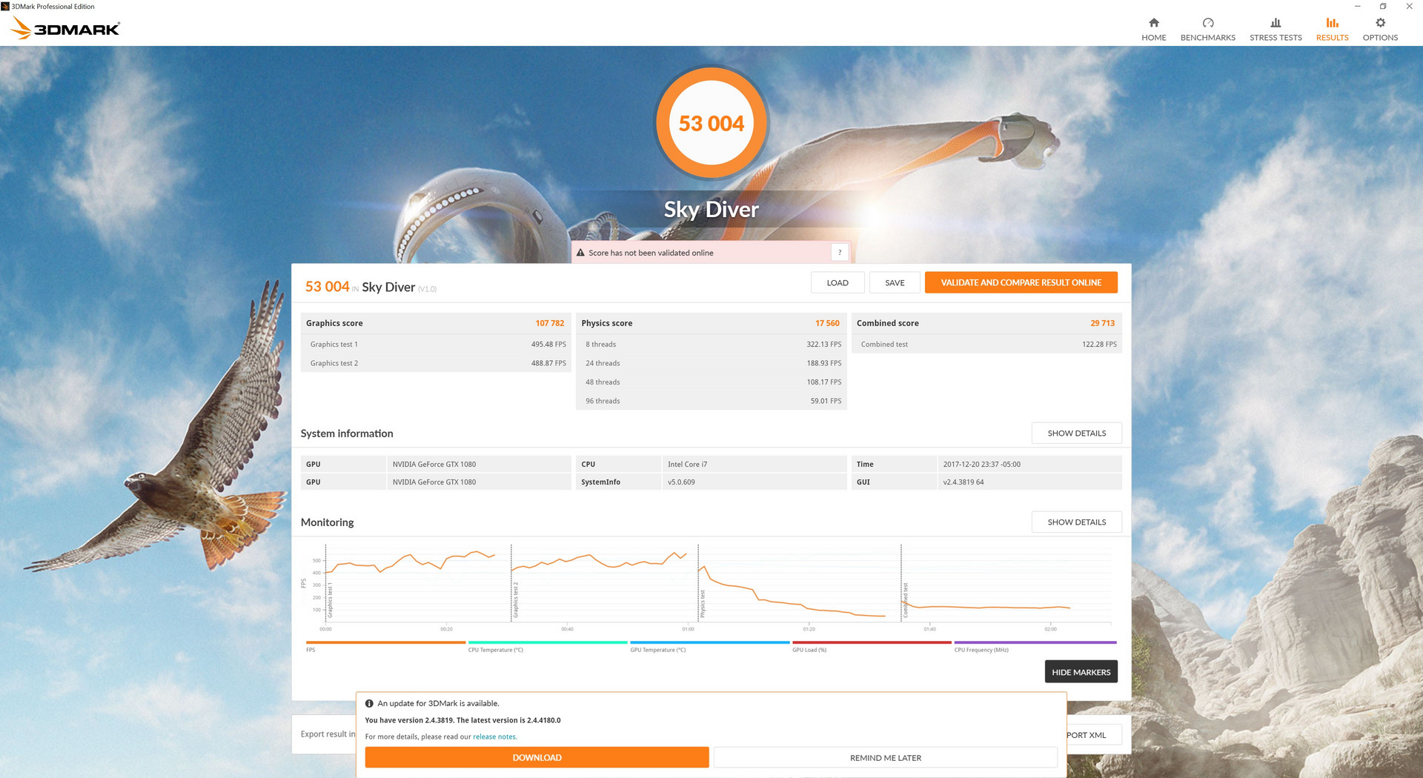
Task: Click the validation warning triangle icon
Action: pos(580,253)
